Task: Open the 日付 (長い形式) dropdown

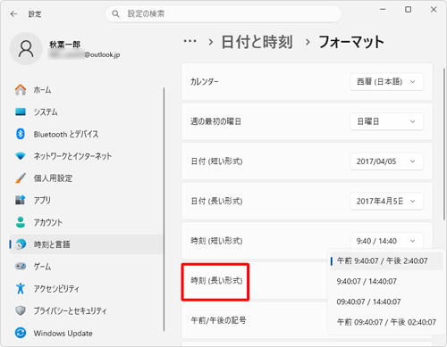Action: point(386,202)
